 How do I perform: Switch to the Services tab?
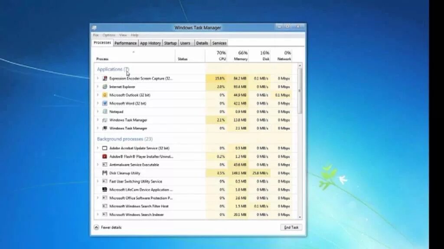[219, 43]
